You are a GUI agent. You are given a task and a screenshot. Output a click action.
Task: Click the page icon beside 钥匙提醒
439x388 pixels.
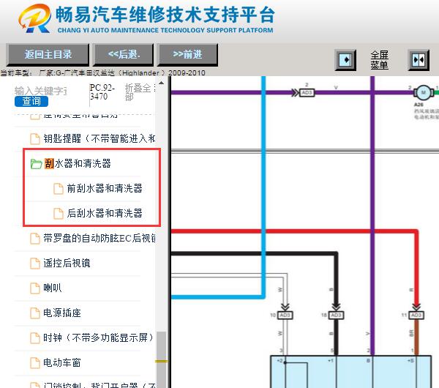35,138
